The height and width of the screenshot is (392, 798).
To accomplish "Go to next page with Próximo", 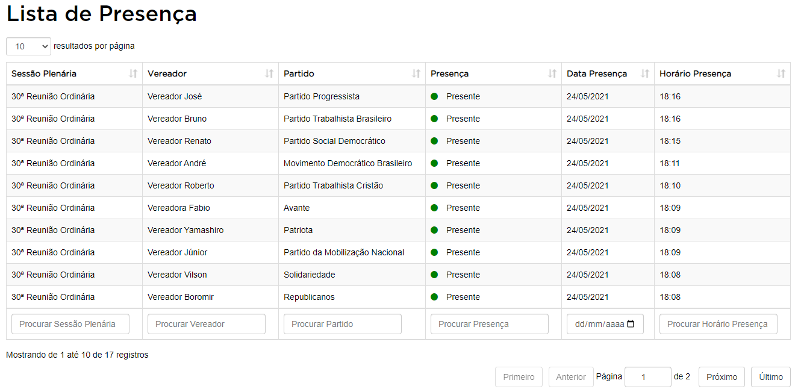I will coord(722,377).
